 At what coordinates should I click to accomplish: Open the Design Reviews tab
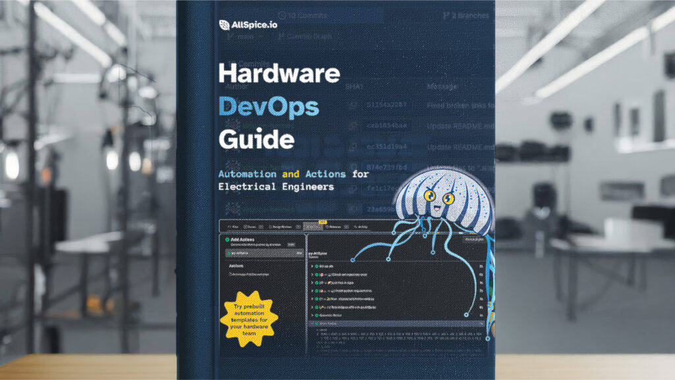coord(283,227)
